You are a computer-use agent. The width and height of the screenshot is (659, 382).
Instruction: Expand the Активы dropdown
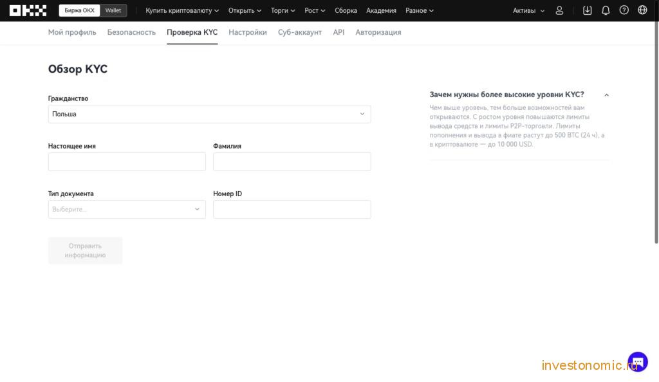[x=529, y=10]
